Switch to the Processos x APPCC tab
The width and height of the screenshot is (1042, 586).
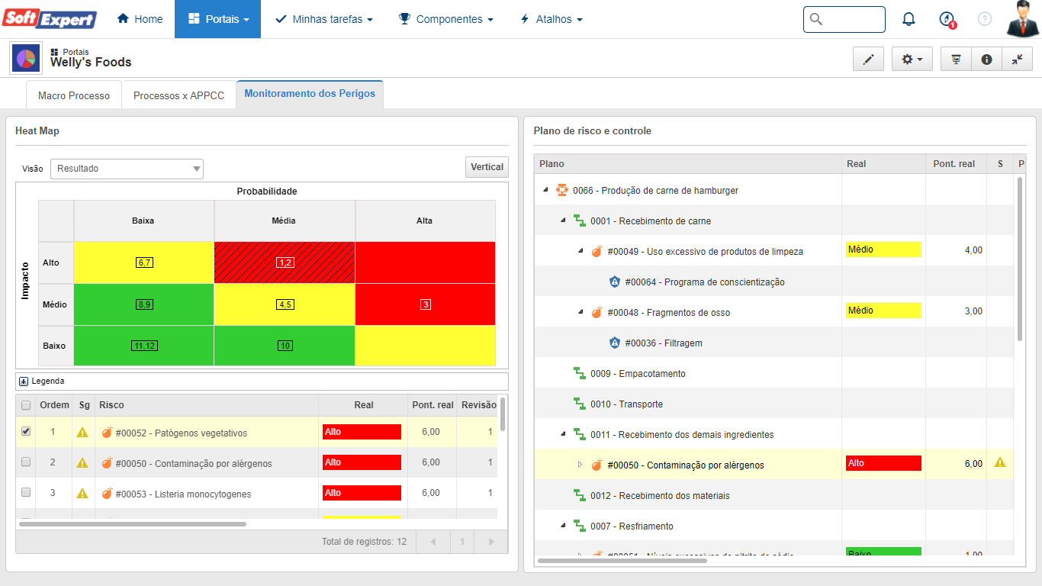point(178,95)
